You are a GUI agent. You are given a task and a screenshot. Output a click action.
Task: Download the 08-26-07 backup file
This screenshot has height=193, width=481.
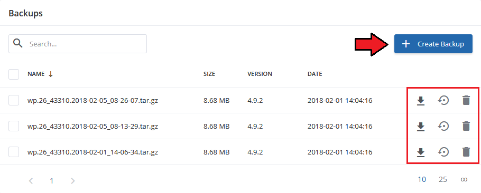click(421, 101)
